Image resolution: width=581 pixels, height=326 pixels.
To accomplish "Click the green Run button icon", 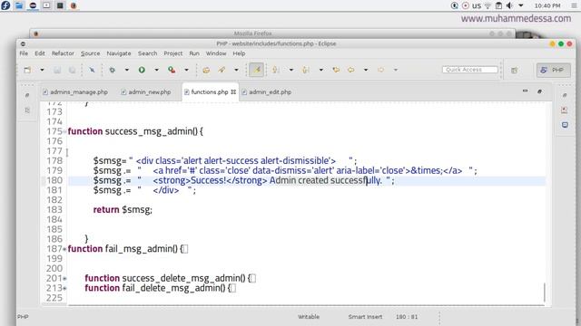I will 142,70.
